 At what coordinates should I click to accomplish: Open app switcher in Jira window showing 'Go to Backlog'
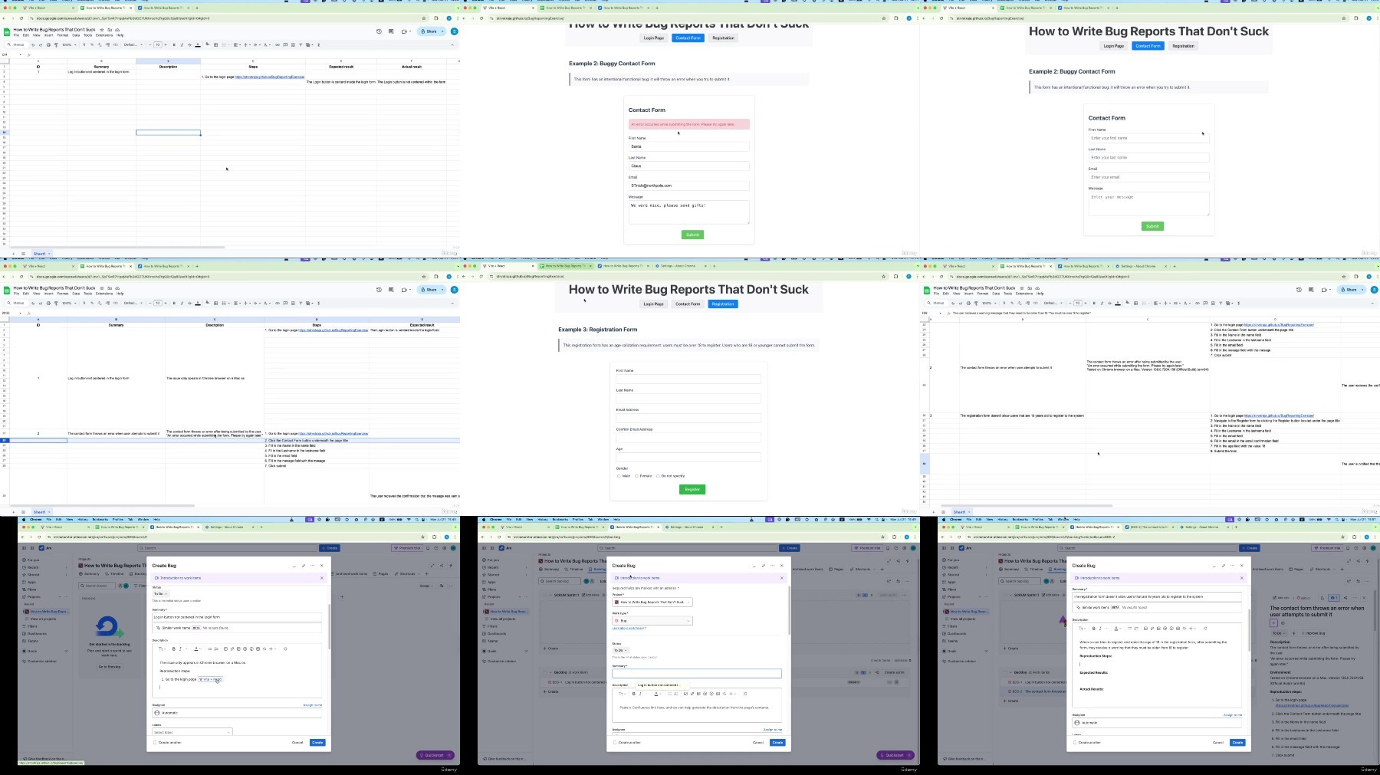pyautogui.click(x=32, y=548)
